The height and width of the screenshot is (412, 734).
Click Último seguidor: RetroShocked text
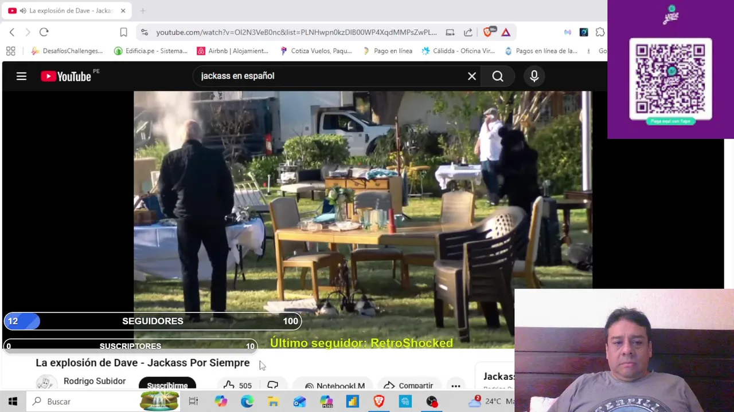point(361,343)
